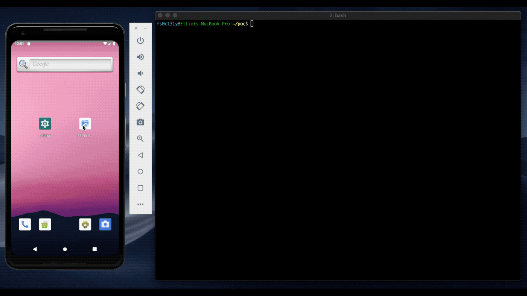Activate the emulator zoom tool
This screenshot has height=296, width=527.
pyautogui.click(x=140, y=139)
